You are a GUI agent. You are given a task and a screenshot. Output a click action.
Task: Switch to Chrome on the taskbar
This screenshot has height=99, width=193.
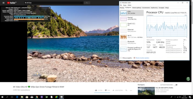37,97
